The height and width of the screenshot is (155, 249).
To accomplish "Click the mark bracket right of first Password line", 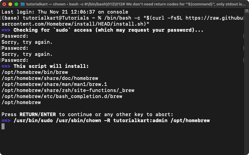I will (x=244, y=36).
